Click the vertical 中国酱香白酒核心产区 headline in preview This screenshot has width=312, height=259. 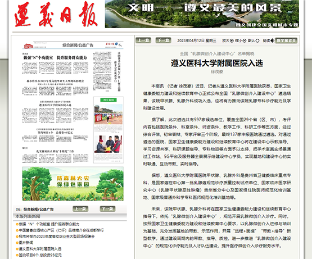click(x=119, y=71)
